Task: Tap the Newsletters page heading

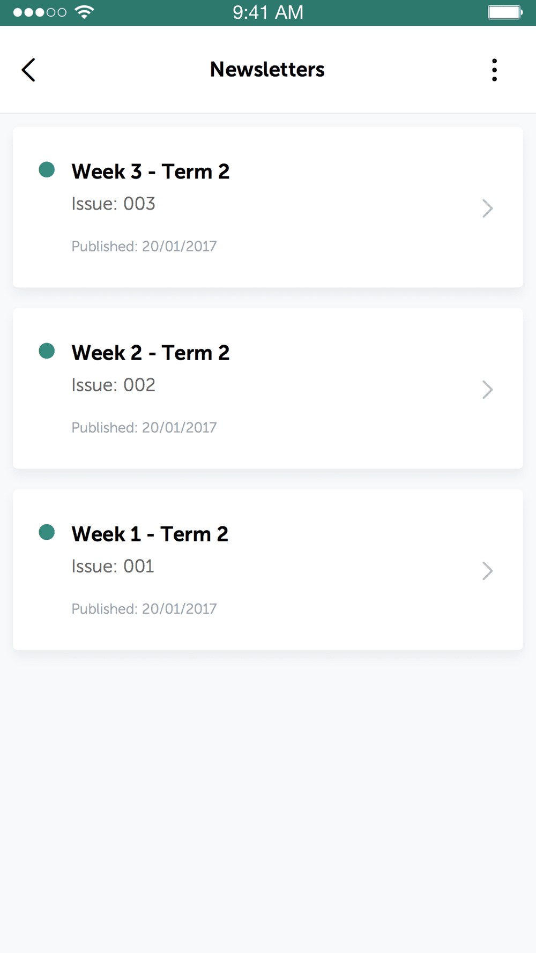Action: pos(267,70)
